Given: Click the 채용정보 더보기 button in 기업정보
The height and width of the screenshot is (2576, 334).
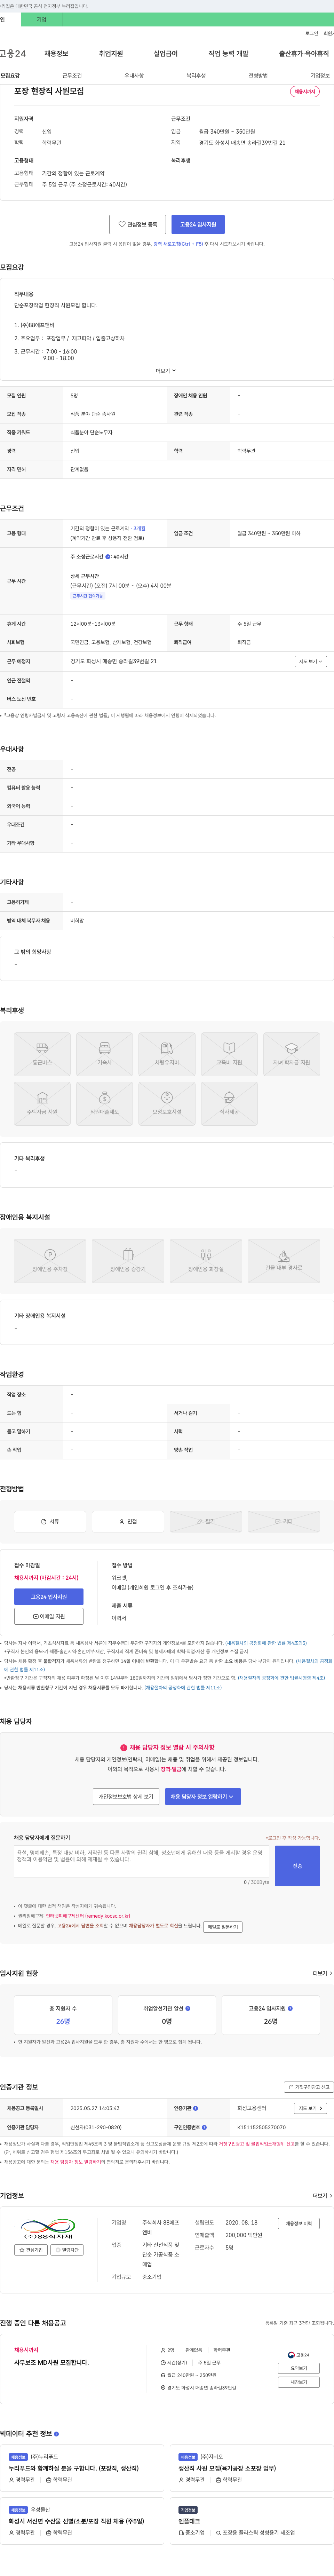Looking at the screenshot, I should (x=298, y=2223).
